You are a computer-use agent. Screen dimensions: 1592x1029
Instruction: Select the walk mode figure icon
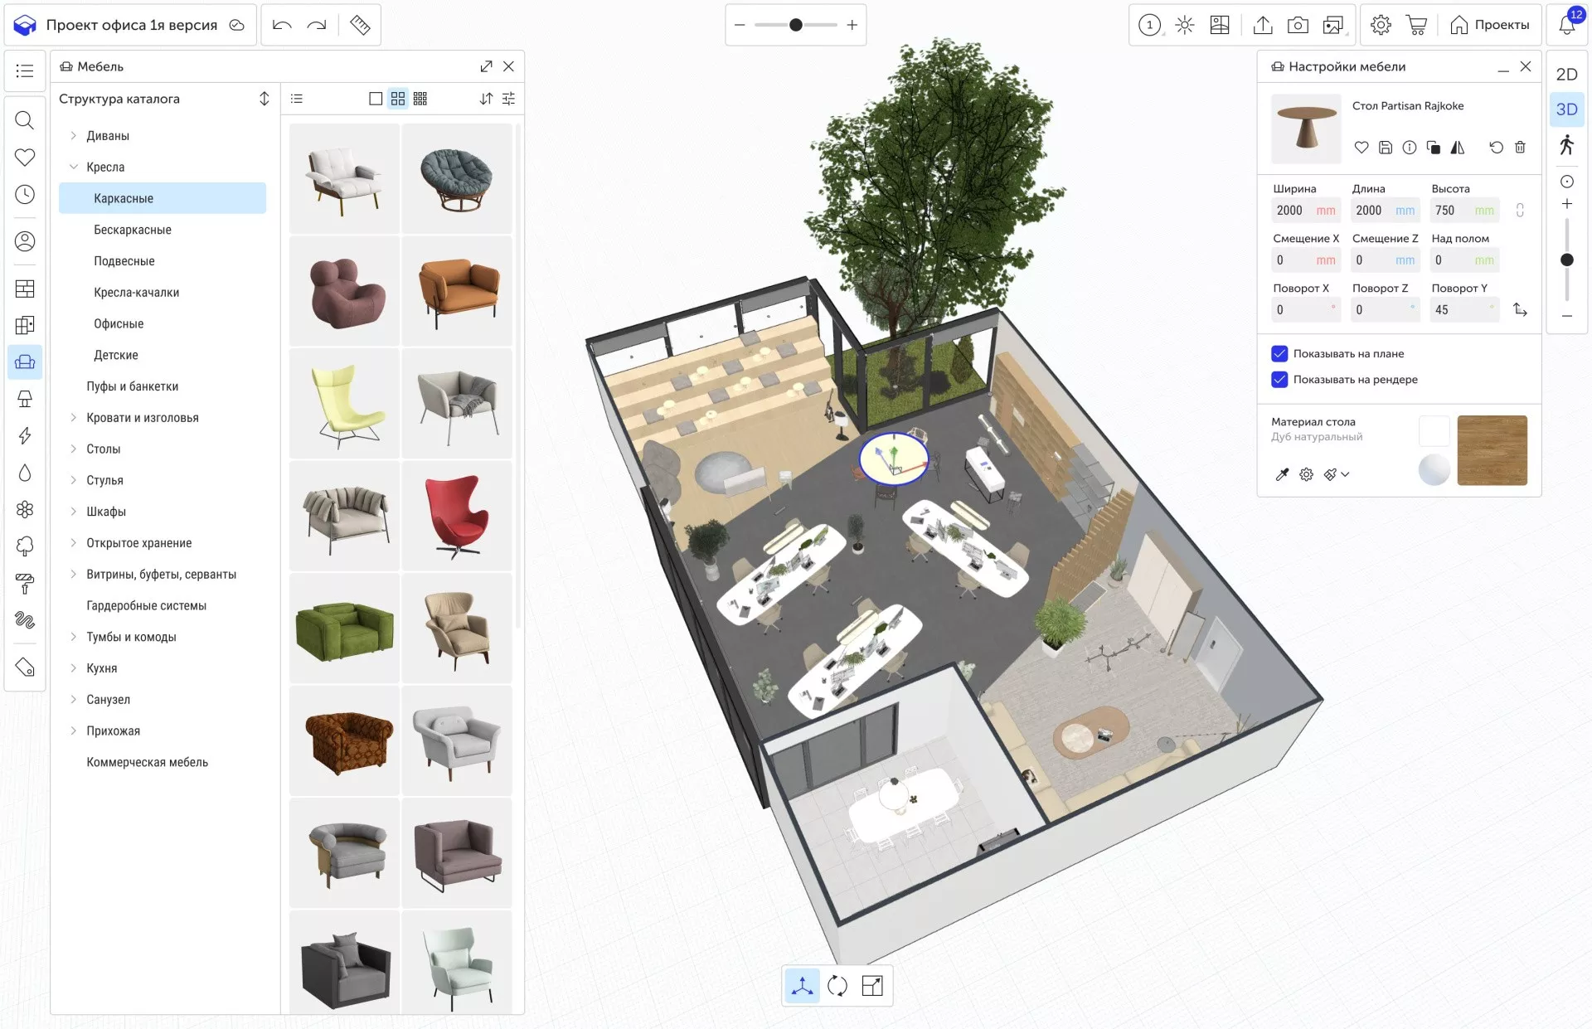point(1566,145)
